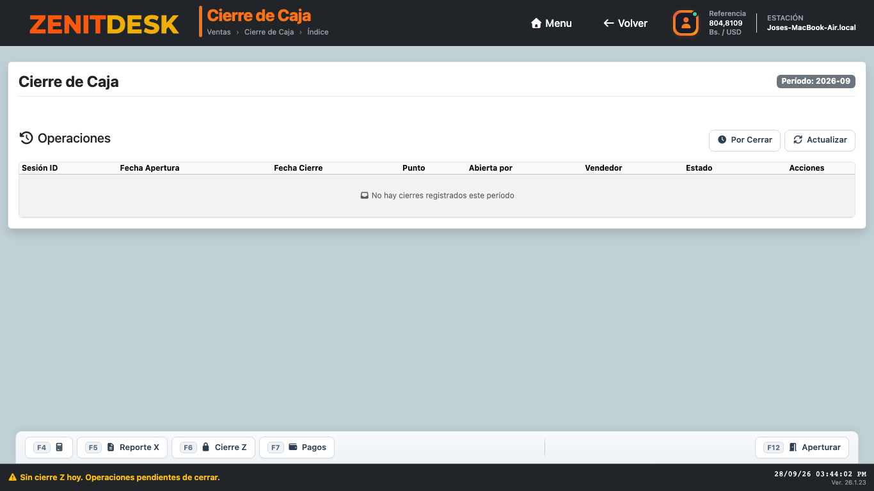Refresh list with Actualizar button
The width and height of the screenshot is (874, 491).
(820, 140)
